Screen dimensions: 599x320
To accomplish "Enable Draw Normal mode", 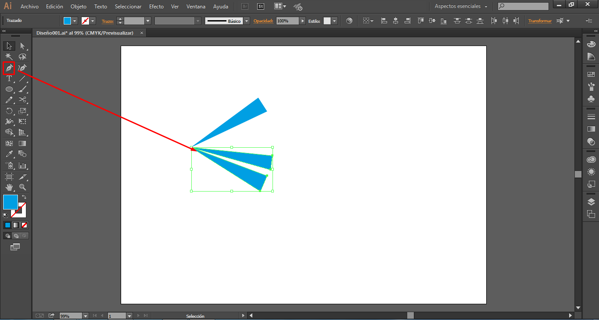I will click(x=7, y=235).
